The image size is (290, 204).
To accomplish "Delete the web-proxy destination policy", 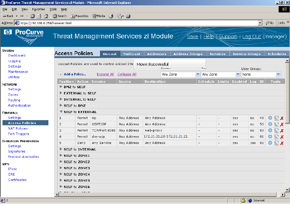I will 282,131.
